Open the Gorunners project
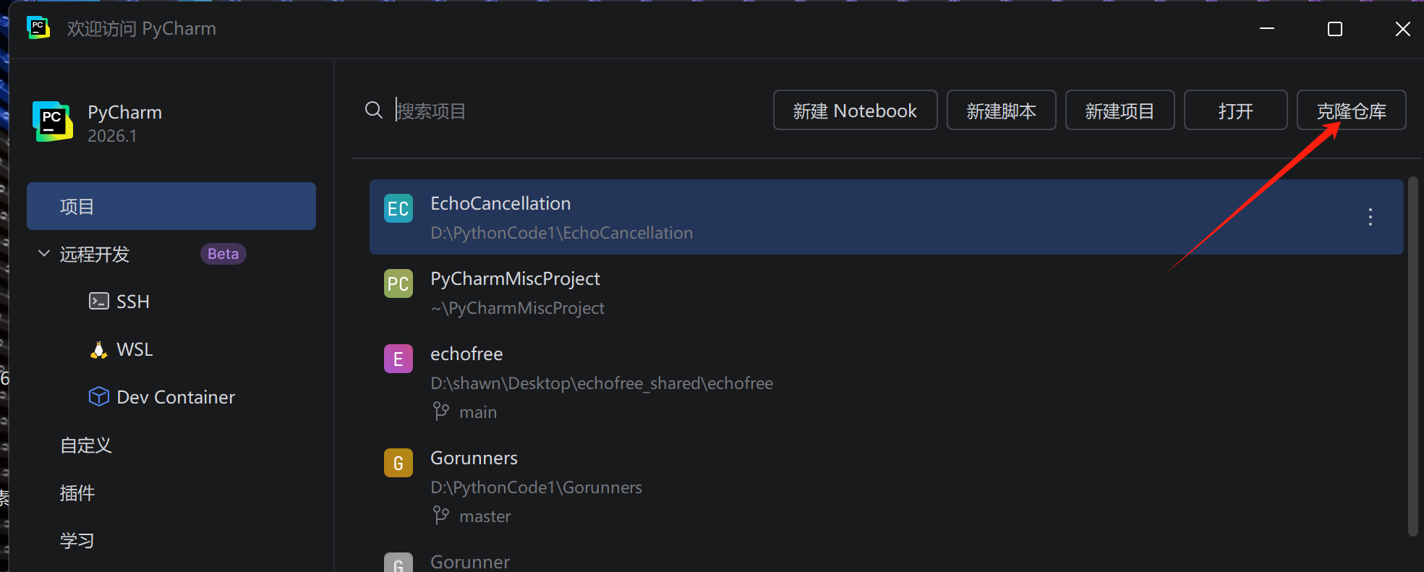The image size is (1424, 572). [x=886, y=486]
